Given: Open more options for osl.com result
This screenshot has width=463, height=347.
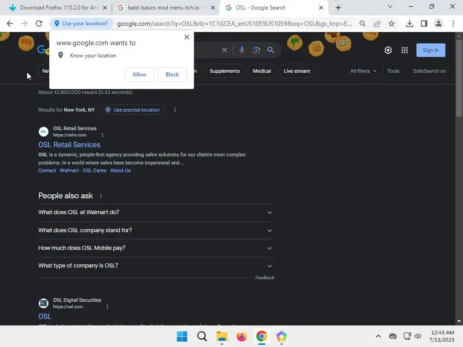Looking at the screenshot, I should click(107, 307).
